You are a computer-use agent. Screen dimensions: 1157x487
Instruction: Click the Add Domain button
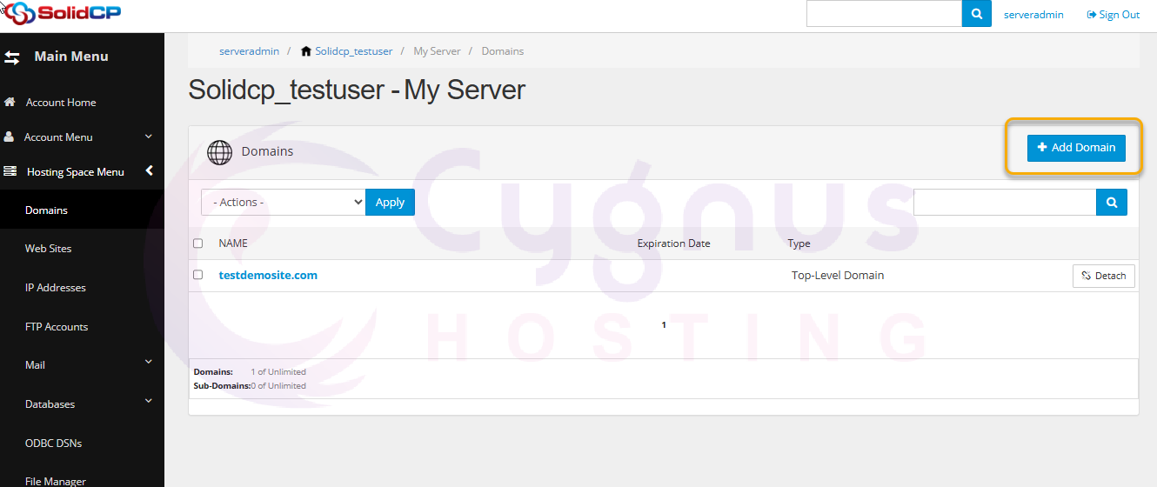click(1076, 148)
